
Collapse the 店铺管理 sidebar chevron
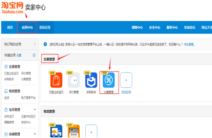[35, 134]
